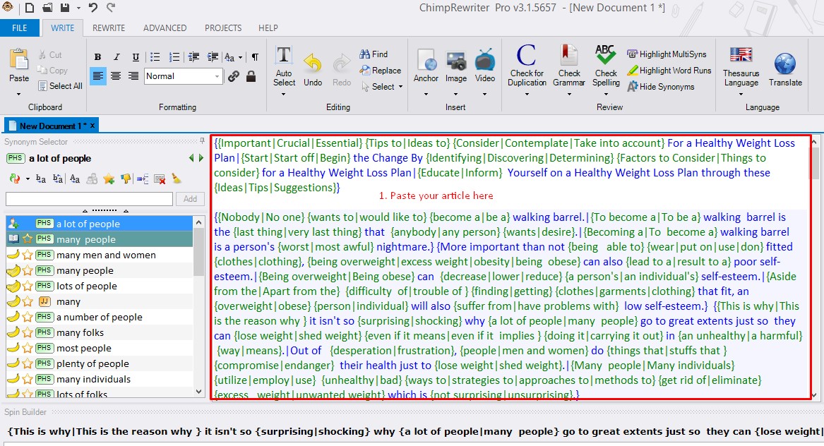The image size is (824, 446).
Task: Open the HELP tab
Action: tap(268, 28)
